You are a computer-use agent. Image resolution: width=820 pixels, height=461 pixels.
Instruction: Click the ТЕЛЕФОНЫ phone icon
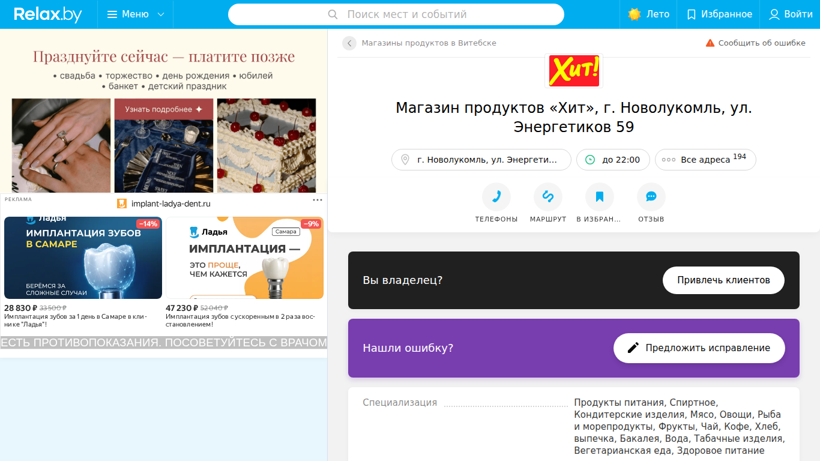click(x=496, y=197)
